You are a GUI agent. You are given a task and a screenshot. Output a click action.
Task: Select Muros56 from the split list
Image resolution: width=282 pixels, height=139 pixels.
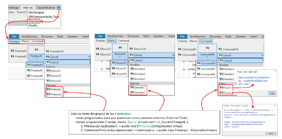coord(119,74)
